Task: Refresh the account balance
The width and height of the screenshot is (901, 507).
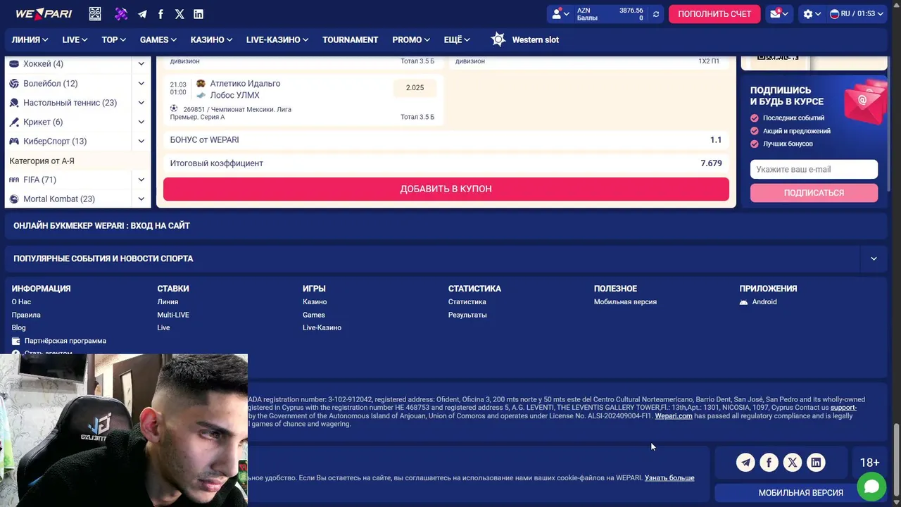Action: coord(656,14)
